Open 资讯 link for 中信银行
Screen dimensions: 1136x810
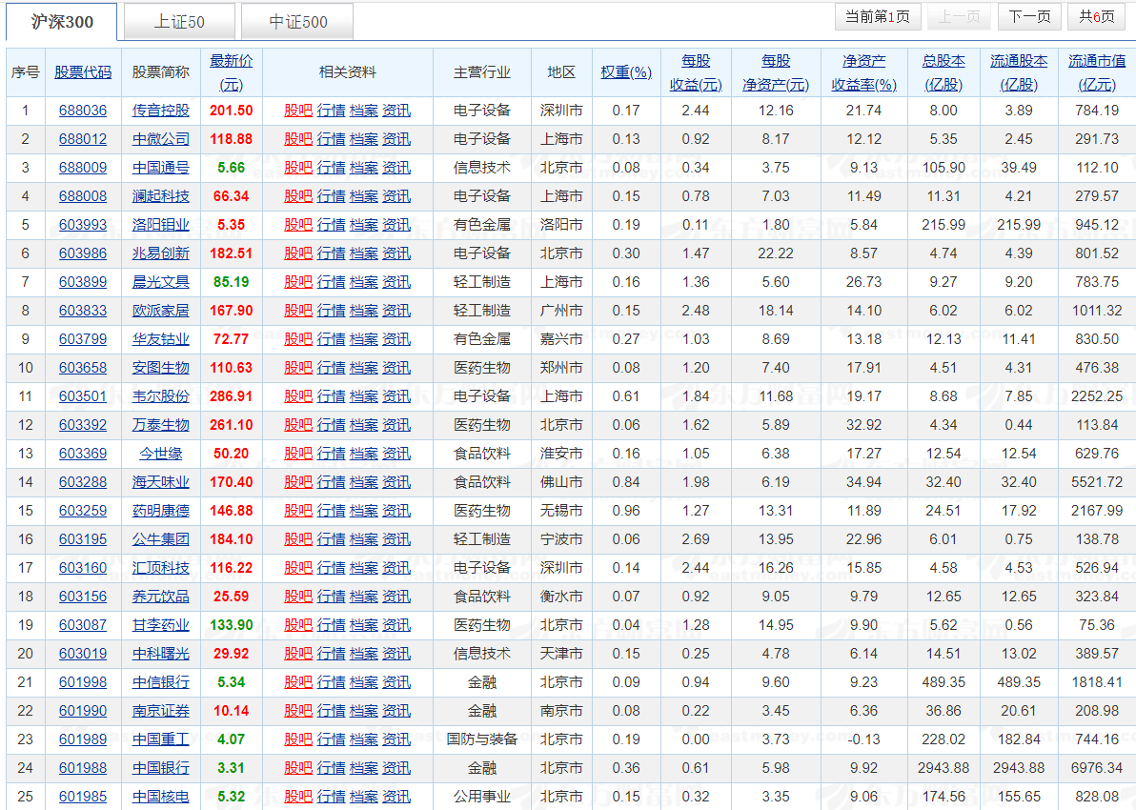(x=396, y=681)
